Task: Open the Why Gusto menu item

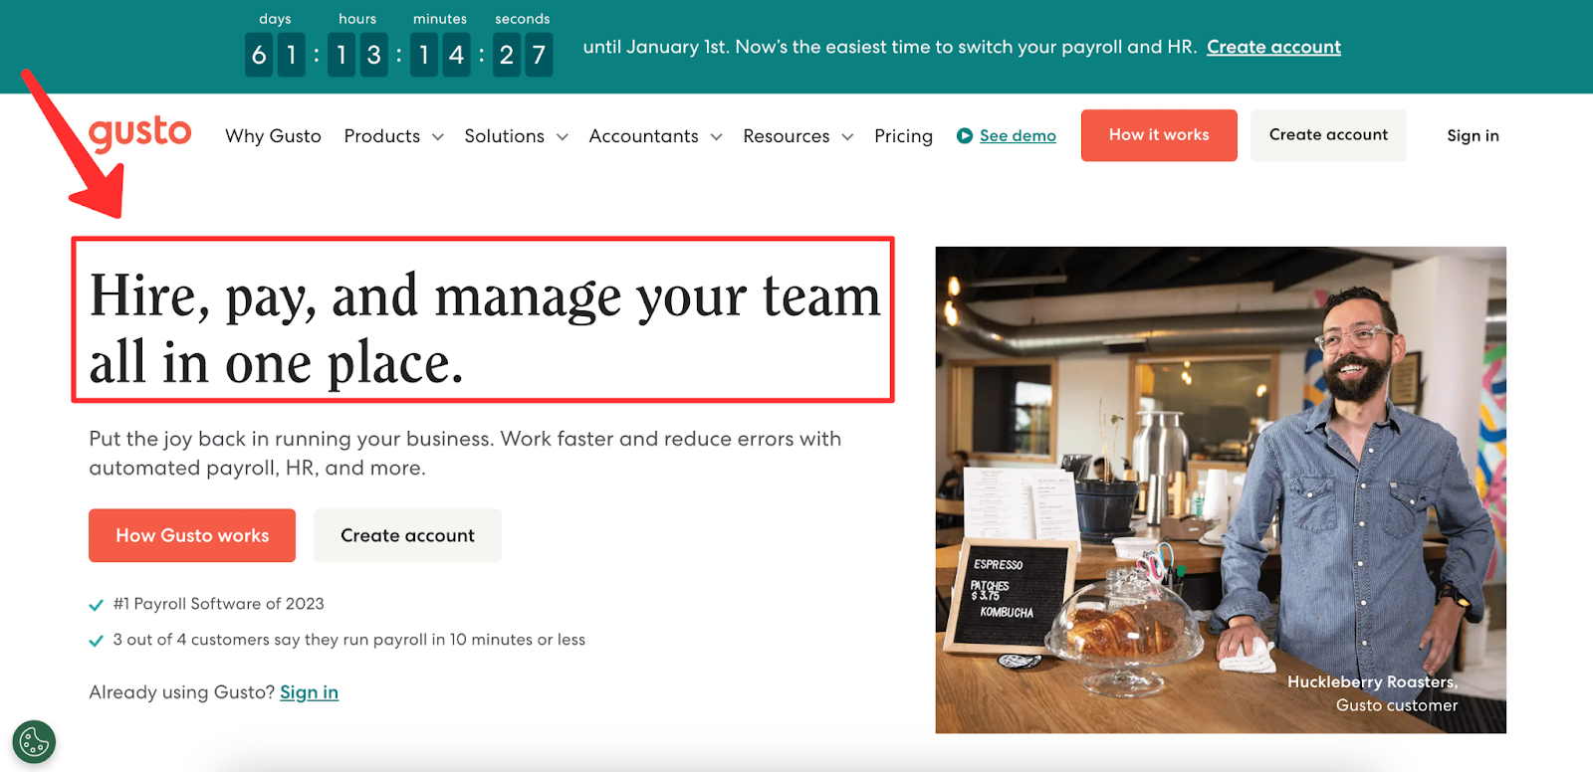Action: 273,136
